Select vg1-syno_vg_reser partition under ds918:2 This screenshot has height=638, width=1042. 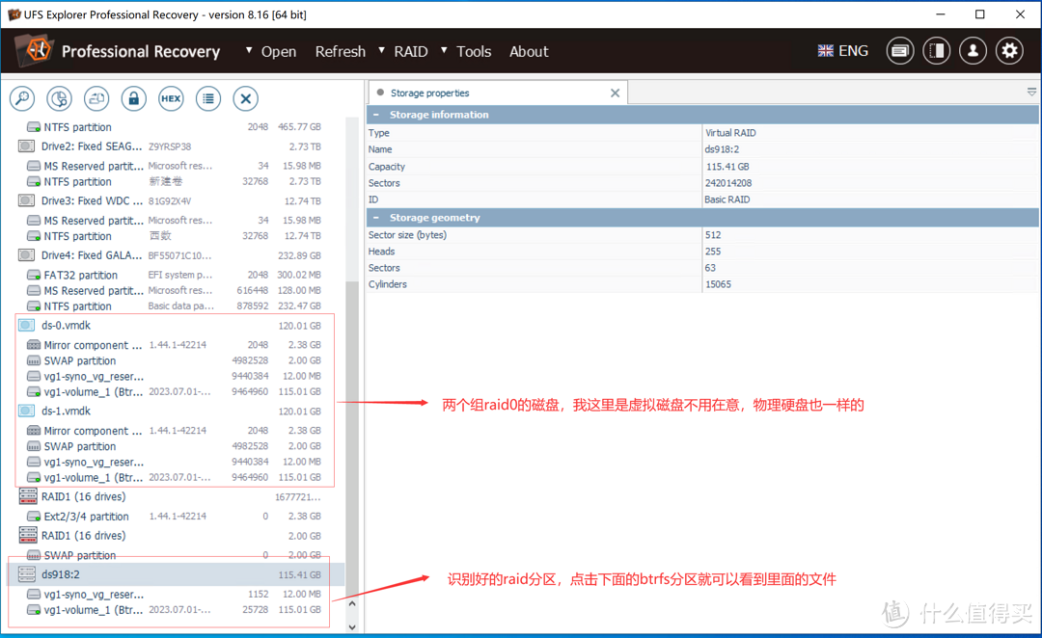click(x=176, y=595)
